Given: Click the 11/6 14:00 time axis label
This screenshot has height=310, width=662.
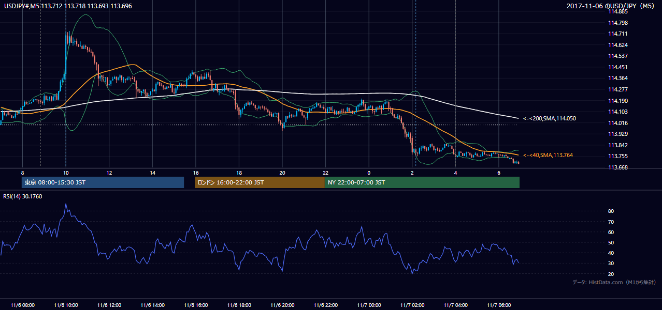Looking at the screenshot, I should [152, 305].
